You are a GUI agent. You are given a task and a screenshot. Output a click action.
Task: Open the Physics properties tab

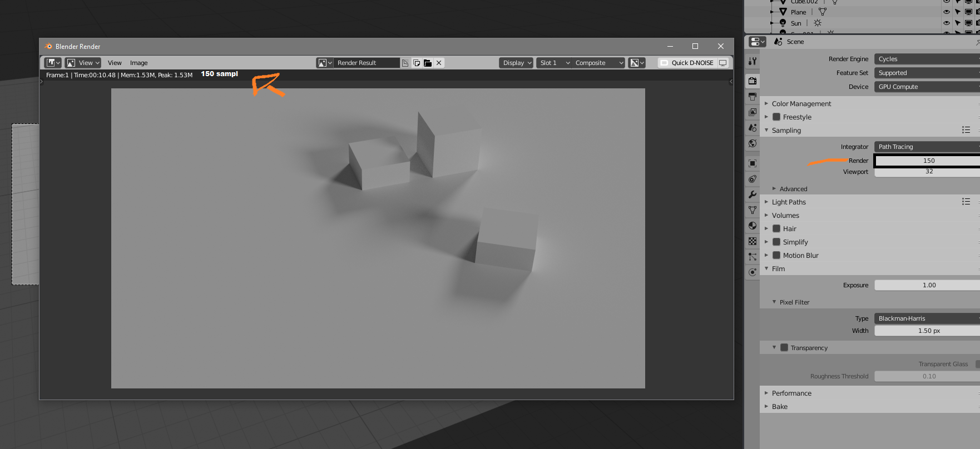[x=753, y=272]
